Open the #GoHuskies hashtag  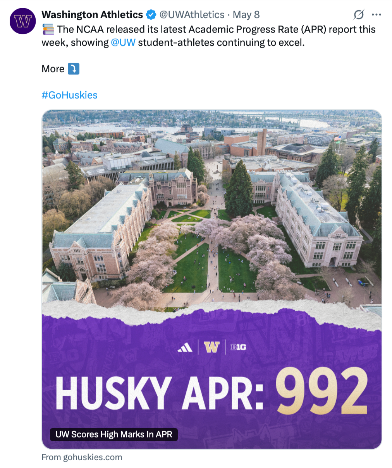[69, 95]
